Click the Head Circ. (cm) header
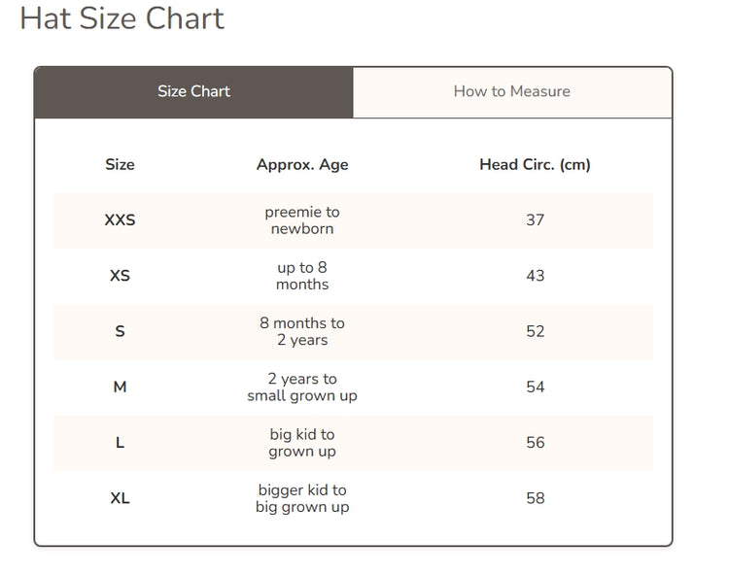The image size is (729, 573). [535, 165]
